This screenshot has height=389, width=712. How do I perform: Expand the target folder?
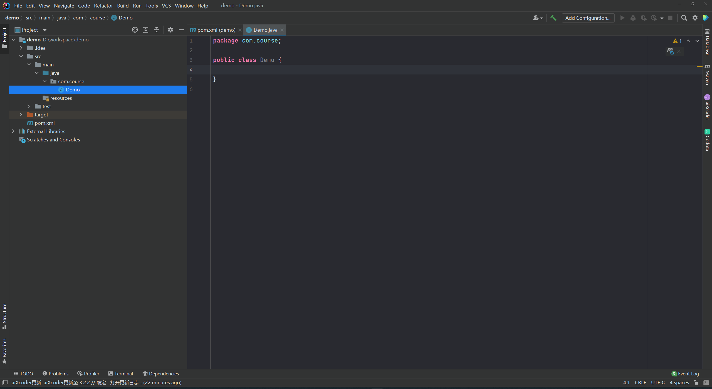click(x=21, y=114)
